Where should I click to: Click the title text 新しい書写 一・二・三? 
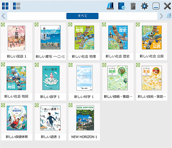tap(50, 57)
